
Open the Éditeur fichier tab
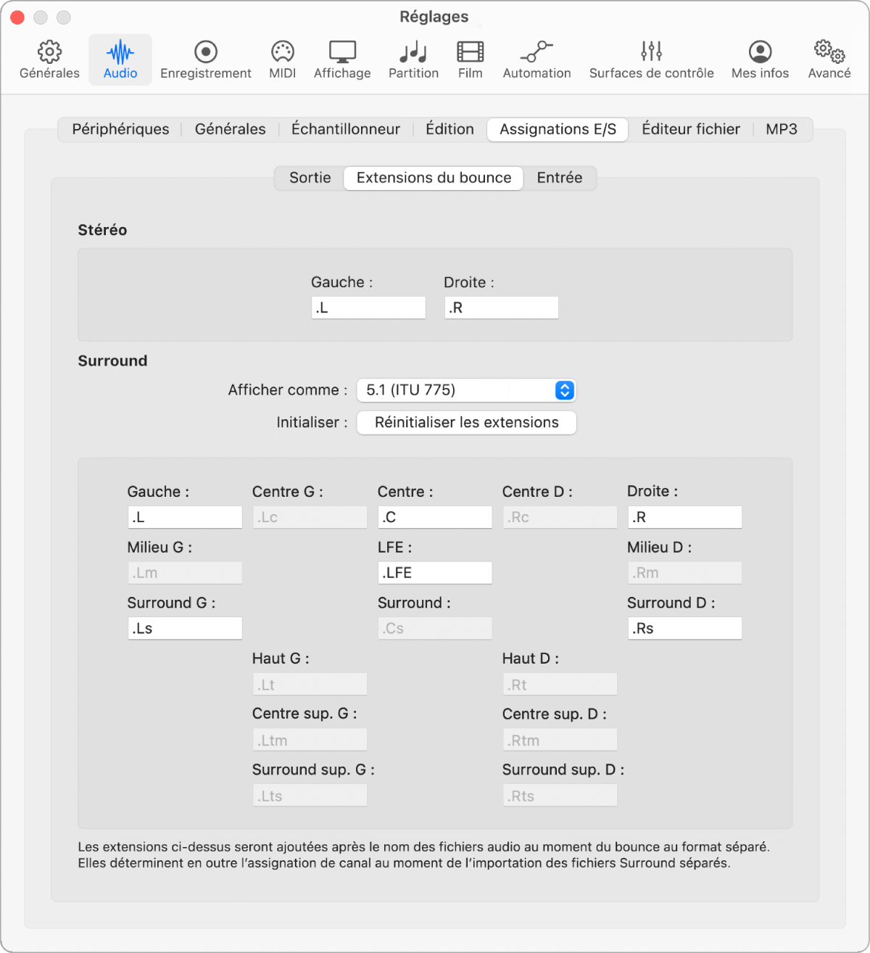coord(691,129)
